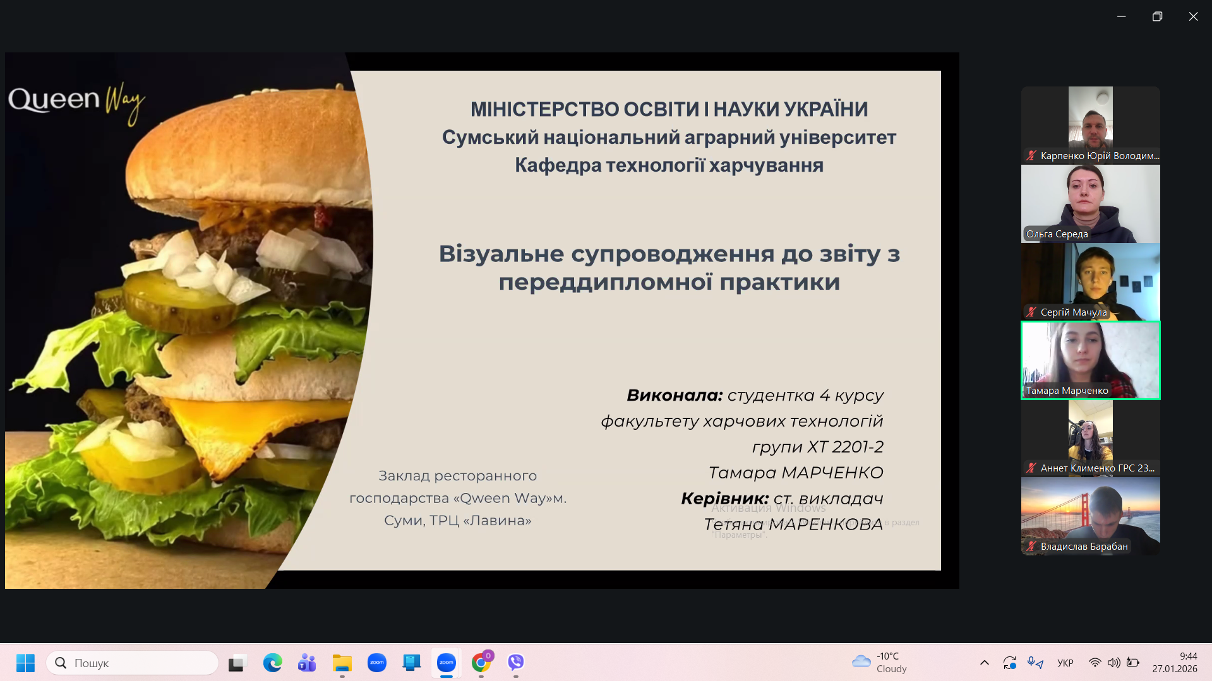Image resolution: width=1212 pixels, height=681 pixels.
Task: Launch Microsoft Edge from the taskbar
Action: (272, 663)
